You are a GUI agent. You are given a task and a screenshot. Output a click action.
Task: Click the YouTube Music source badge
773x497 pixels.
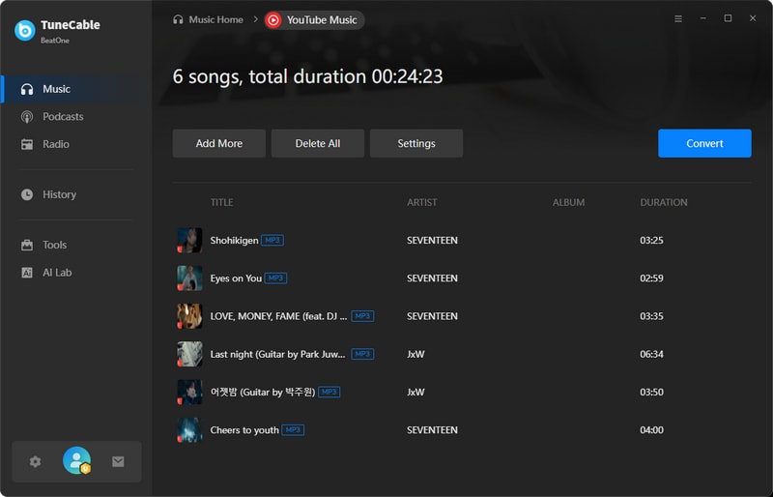coord(314,19)
